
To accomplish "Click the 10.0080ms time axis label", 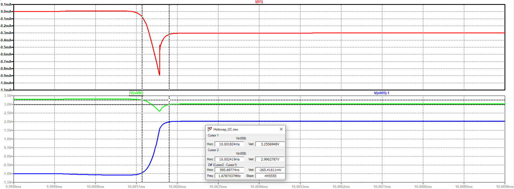I will (x=423, y=186).
